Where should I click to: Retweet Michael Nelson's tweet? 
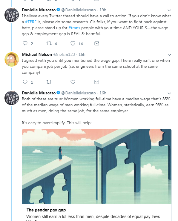point(49,82)
